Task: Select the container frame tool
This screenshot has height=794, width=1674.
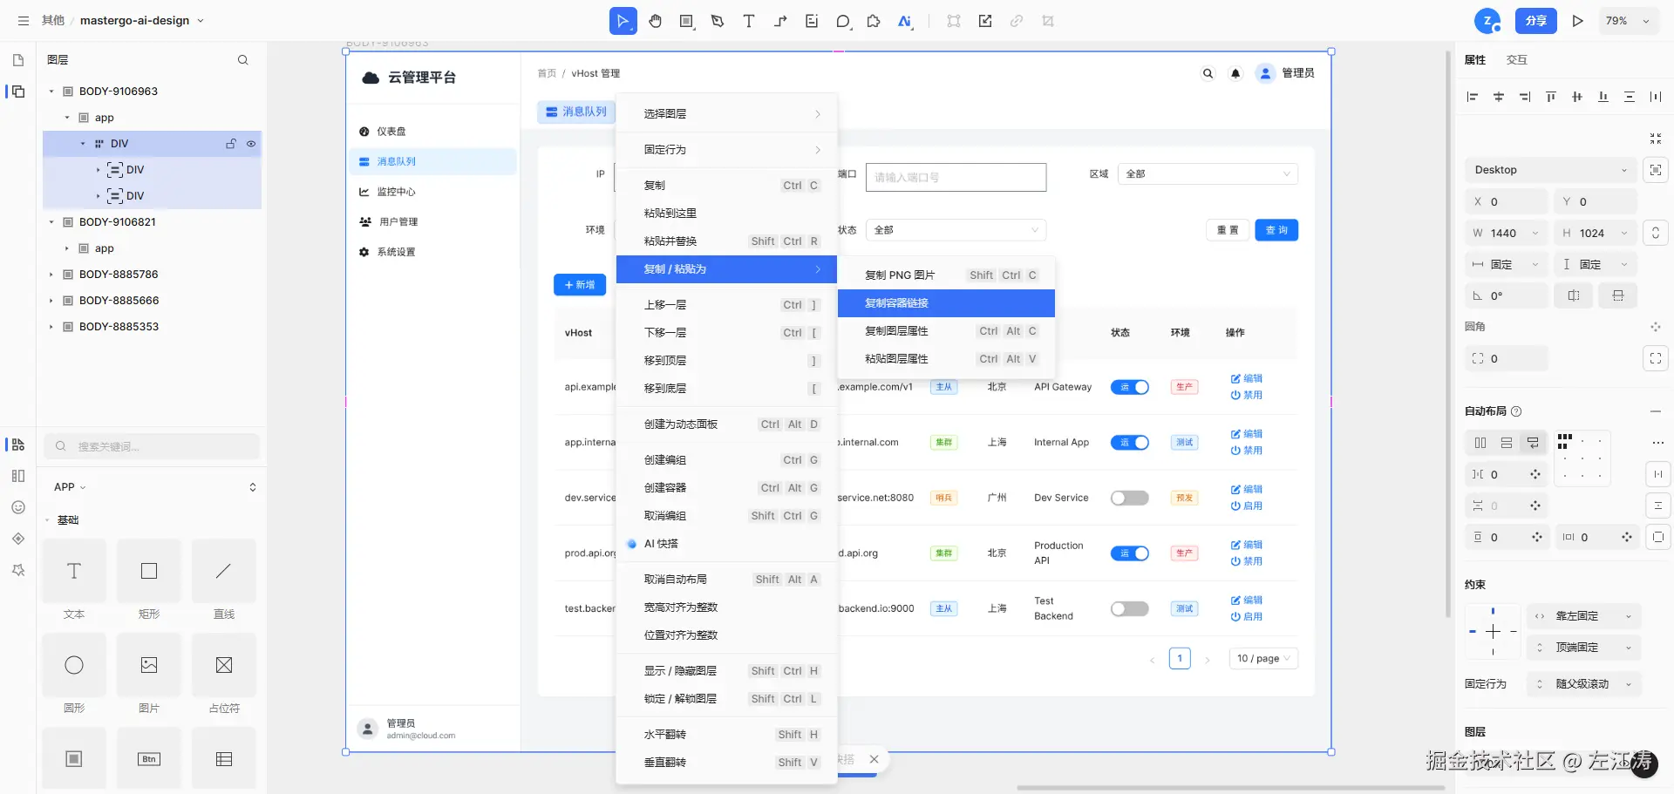Action: (687, 21)
